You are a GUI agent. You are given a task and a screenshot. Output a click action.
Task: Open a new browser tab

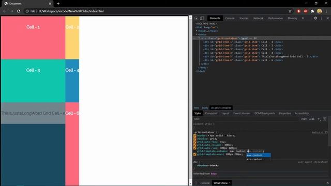(x=58, y=4)
